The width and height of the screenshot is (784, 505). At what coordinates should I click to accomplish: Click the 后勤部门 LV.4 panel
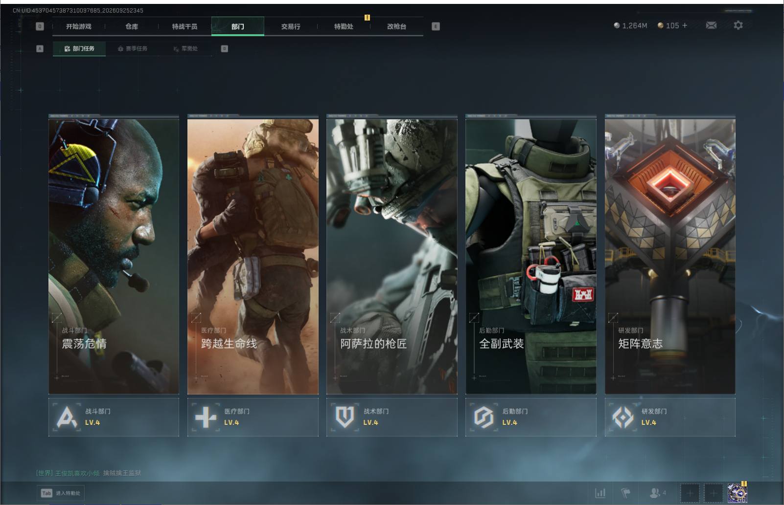click(x=531, y=417)
